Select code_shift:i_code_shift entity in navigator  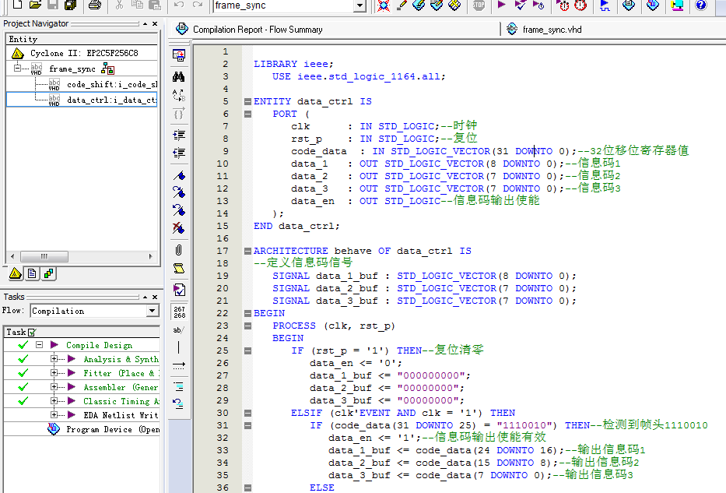pyautogui.click(x=111, y=84)
